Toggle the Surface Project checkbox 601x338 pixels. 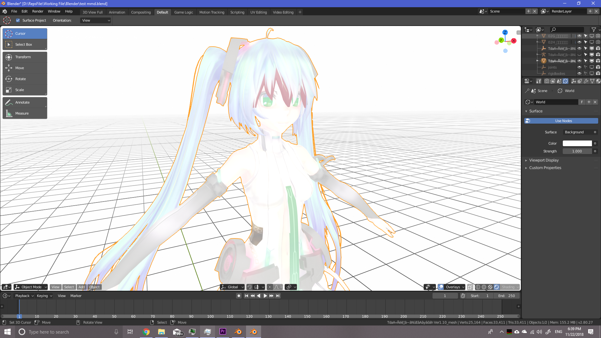[x=18, y=20]
